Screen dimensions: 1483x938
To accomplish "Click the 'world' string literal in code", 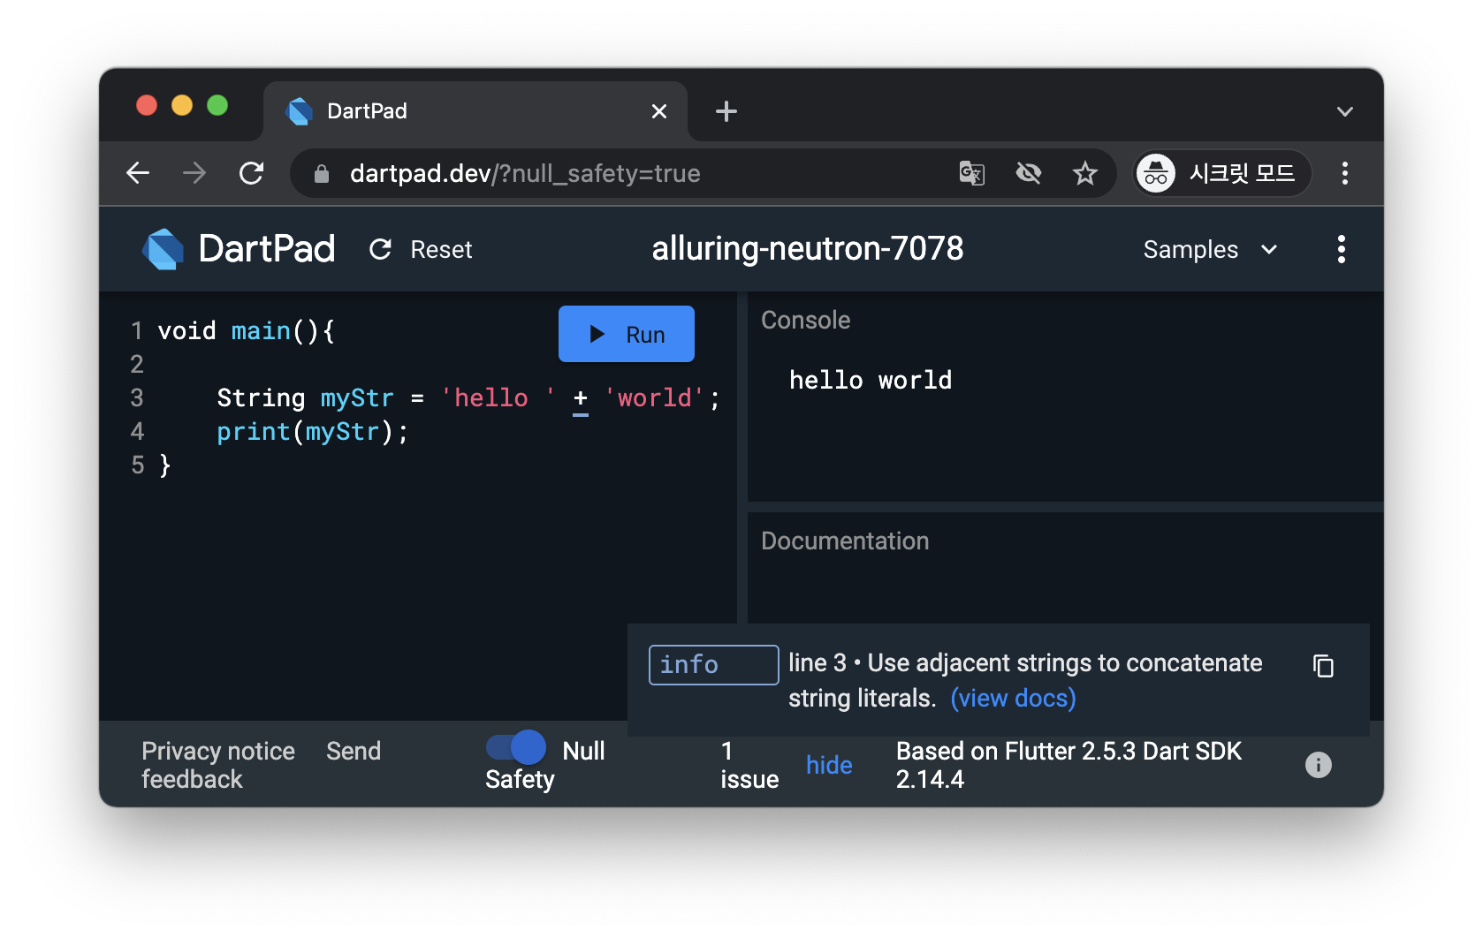I will click(654, 397).
